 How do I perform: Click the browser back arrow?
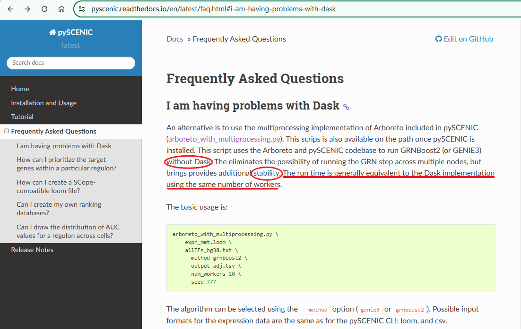(x=10, y=9)
